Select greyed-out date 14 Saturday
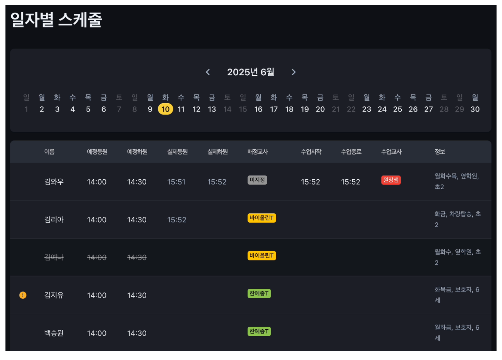Viewport: 502px width, 360px height. pyautogui.click(x=227, y=109)
